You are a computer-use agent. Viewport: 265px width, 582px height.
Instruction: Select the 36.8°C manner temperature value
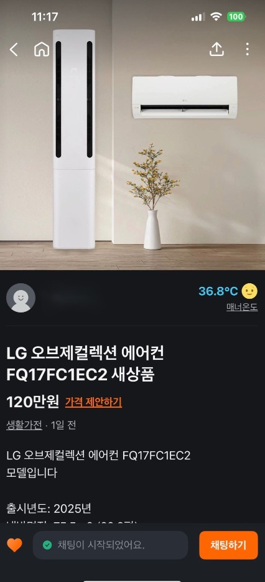pyautogui.click(x=218, y=291)
